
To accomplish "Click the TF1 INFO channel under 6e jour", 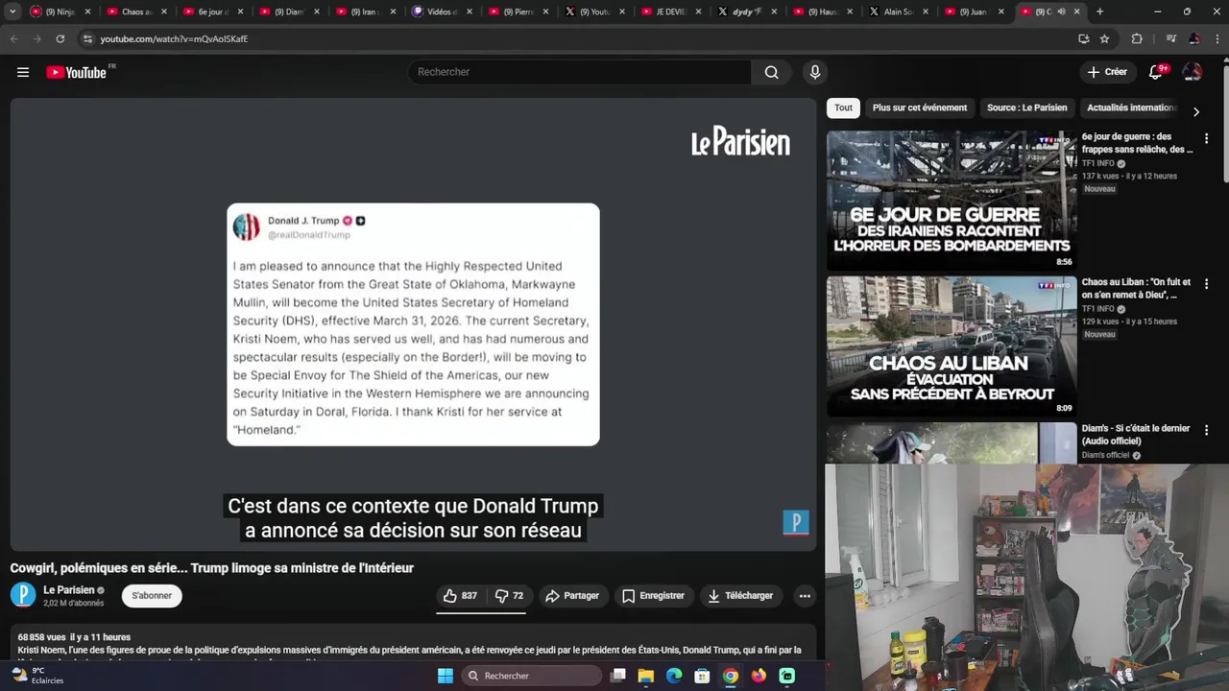I will coord(1098,163).
